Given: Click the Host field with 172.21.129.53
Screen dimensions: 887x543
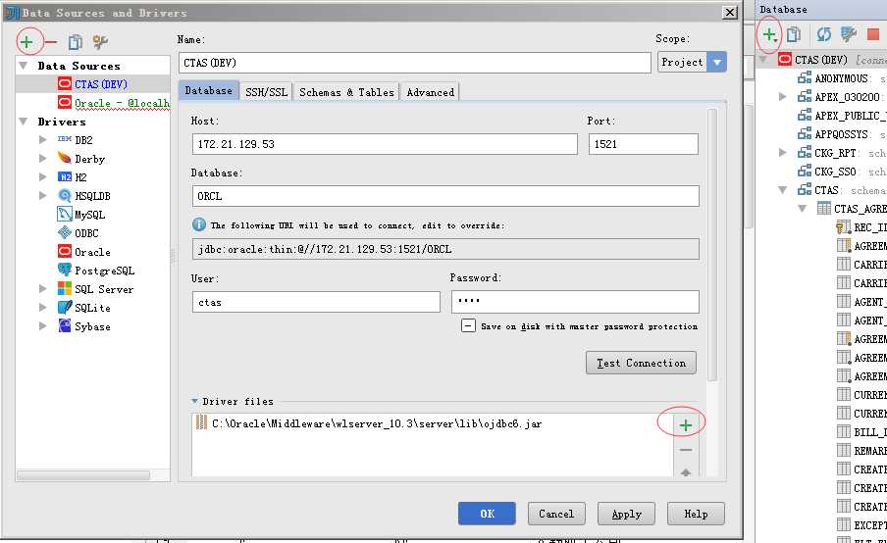Looking at the screenshot, I should click(x=385, y=144).
